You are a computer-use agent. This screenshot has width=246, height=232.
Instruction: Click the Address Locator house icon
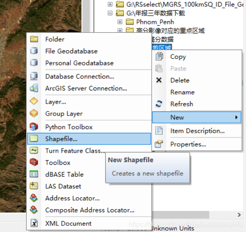tap(34, 198)
